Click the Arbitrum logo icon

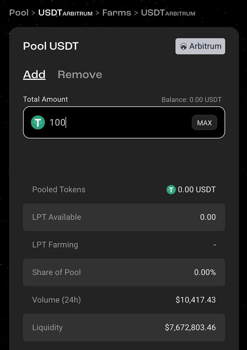[183, 47]
